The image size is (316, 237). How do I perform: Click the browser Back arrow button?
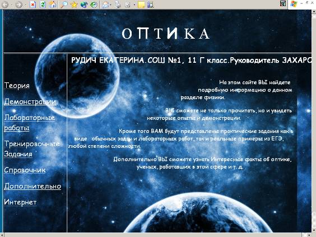5,4
